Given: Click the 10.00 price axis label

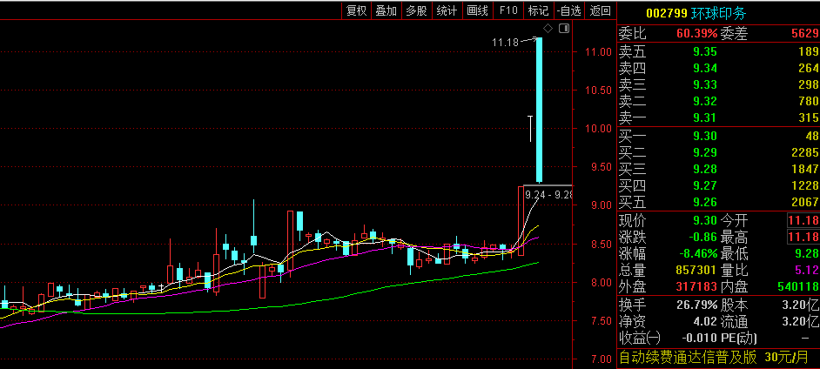Looking at the screenshot, I should pos(599,129).
